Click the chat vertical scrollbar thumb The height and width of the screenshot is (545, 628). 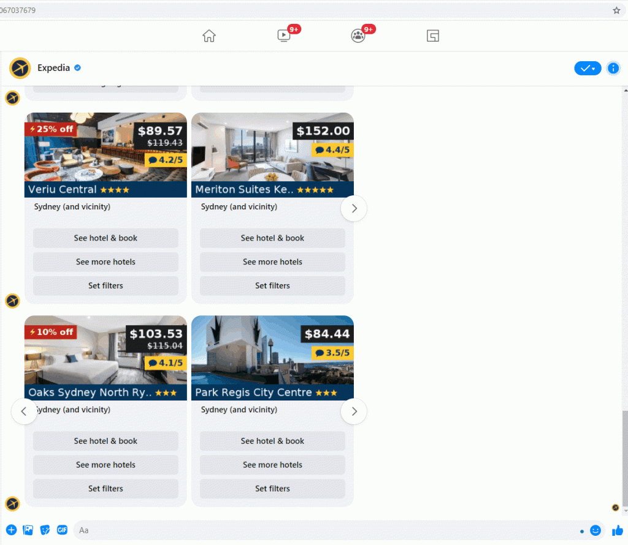coord(625,459)
